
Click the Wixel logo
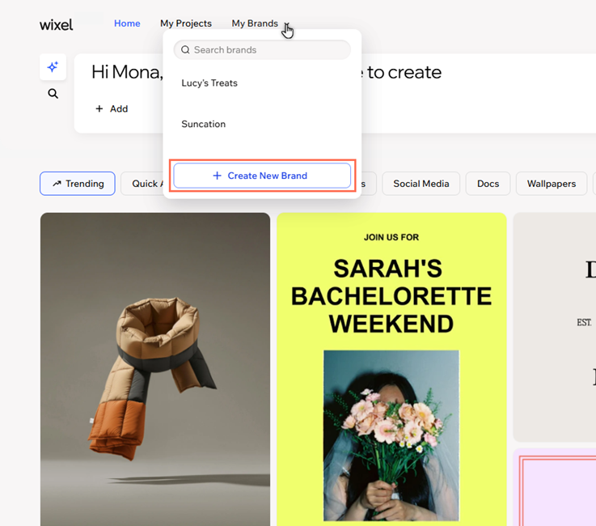[x=57, y=25]
